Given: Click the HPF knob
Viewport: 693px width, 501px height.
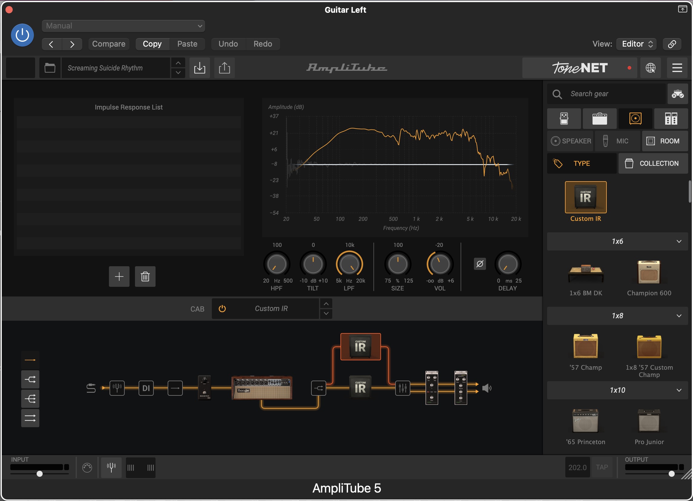Looking at the screenshot, I should 277,264.
